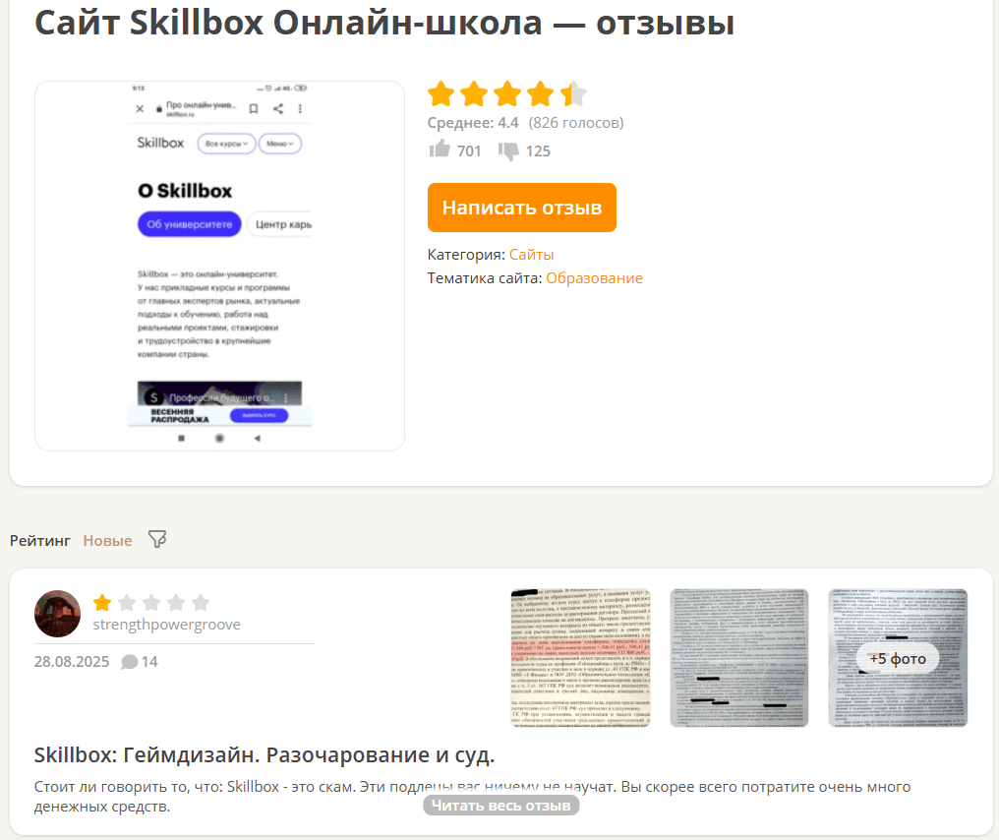Expand review with Читать весь отзыв
Image resolution: width=999 pixels, height=840 pixels.
(500, 806)
